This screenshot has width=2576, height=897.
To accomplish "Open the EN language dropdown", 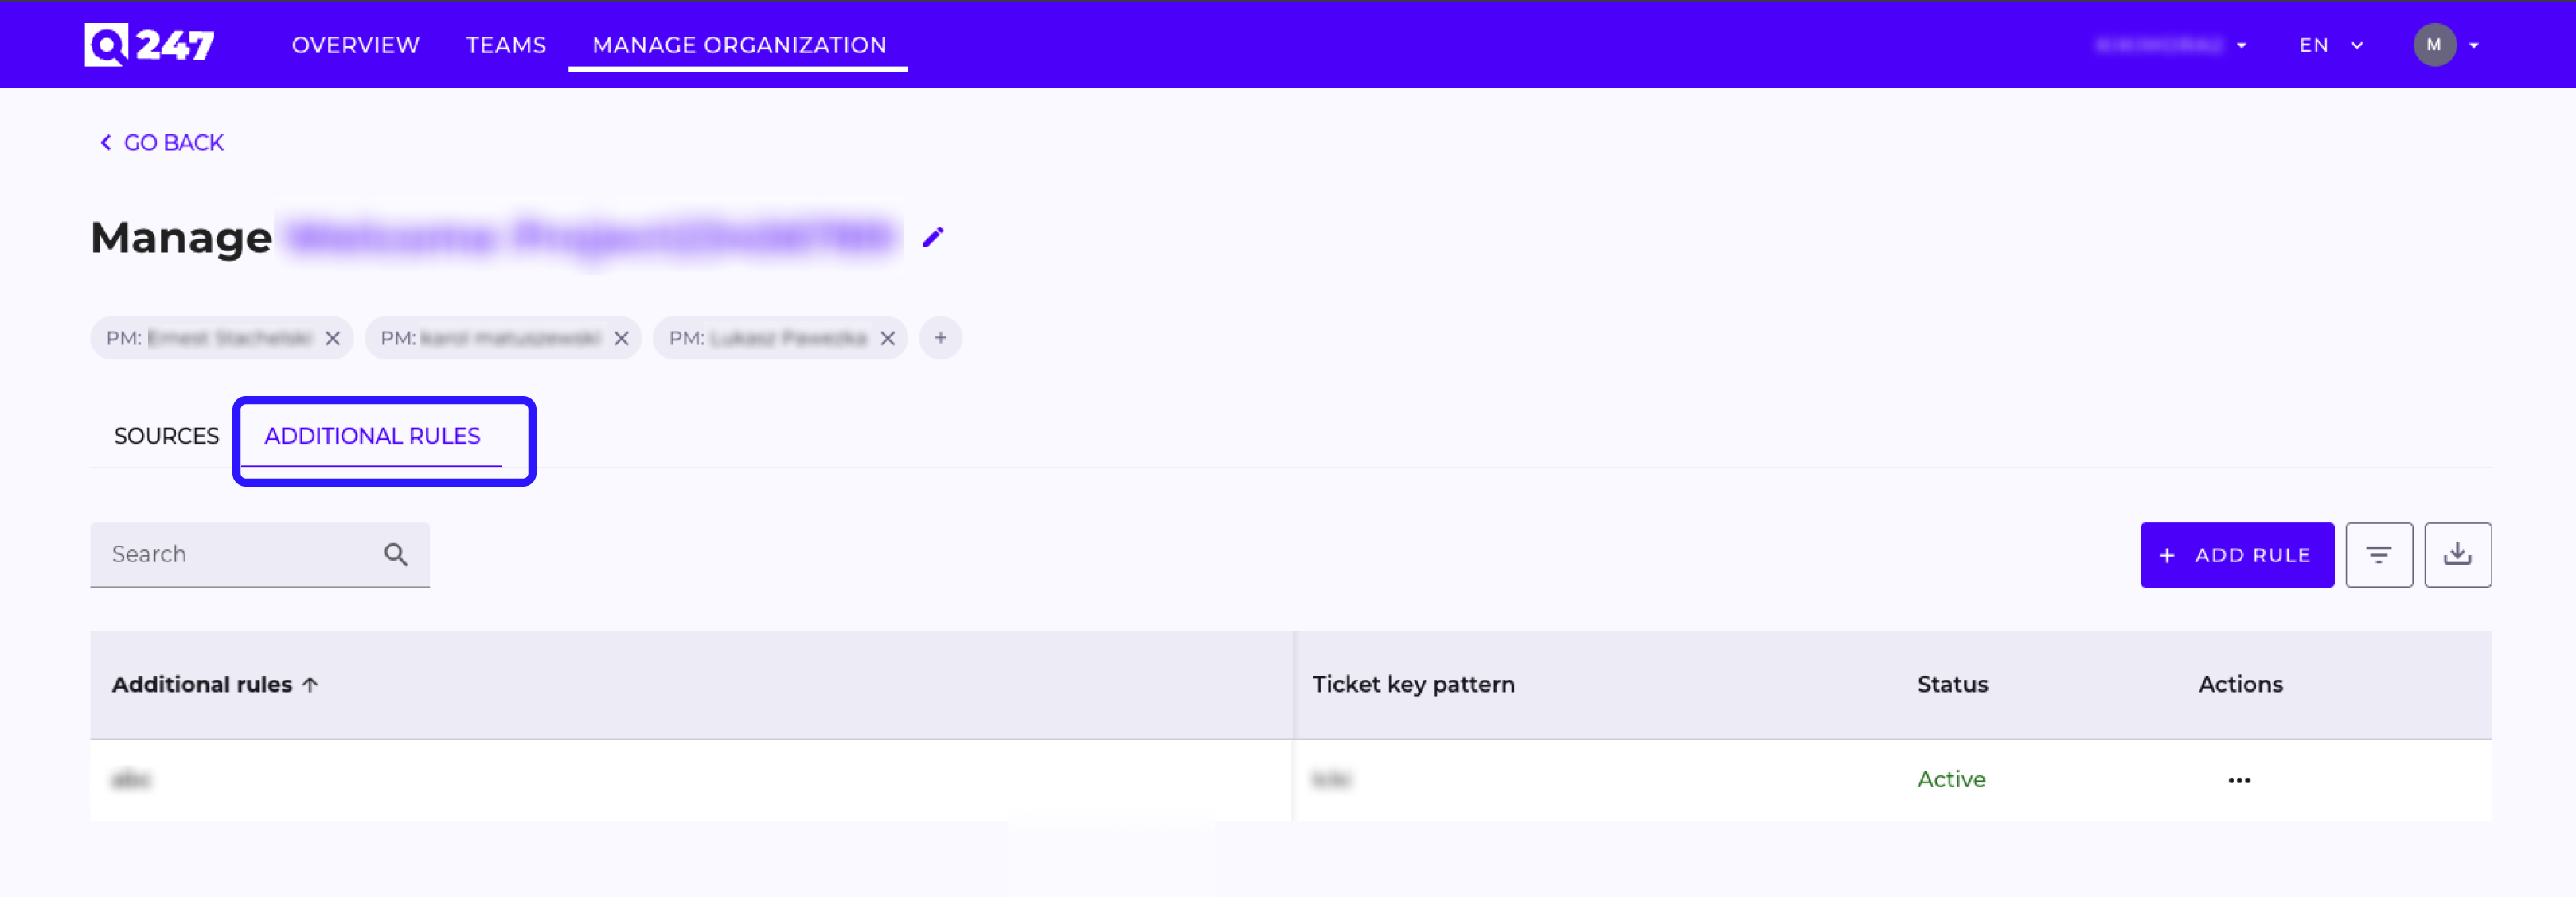I will coord(2331,45).
